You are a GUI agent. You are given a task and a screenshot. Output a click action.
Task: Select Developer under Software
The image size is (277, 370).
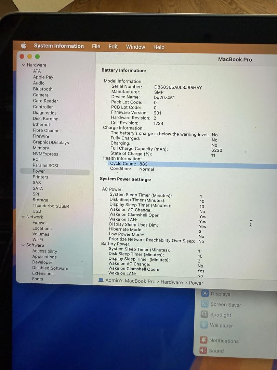(x=42, y=262)
